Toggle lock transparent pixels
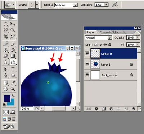144x134 pixels. coord(96,45)
